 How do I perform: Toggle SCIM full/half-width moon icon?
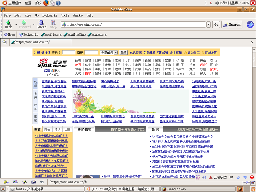coord(238,177)
